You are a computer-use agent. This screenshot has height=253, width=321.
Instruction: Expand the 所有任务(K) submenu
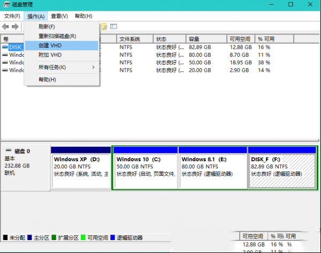click(62, 68)
